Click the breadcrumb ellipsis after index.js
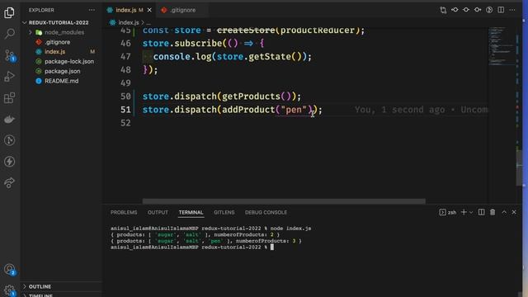The height and width of the screenshot is (297, 528). tap(148, 23)
